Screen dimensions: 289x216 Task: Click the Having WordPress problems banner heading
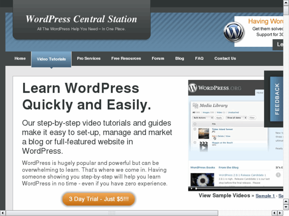[x=266, y=21]
